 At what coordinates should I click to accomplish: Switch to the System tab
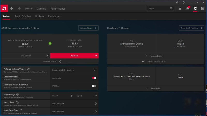tap(6, 16)
